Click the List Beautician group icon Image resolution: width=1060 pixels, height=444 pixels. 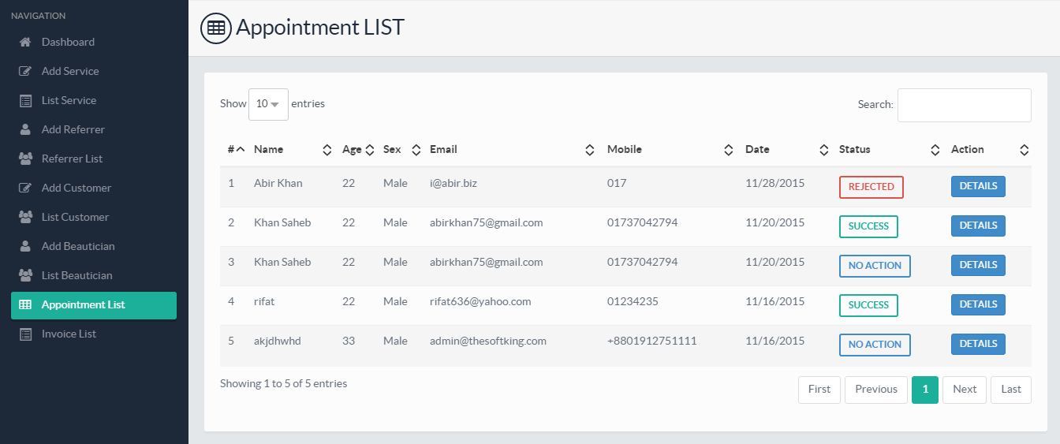[x=25, y=275]
